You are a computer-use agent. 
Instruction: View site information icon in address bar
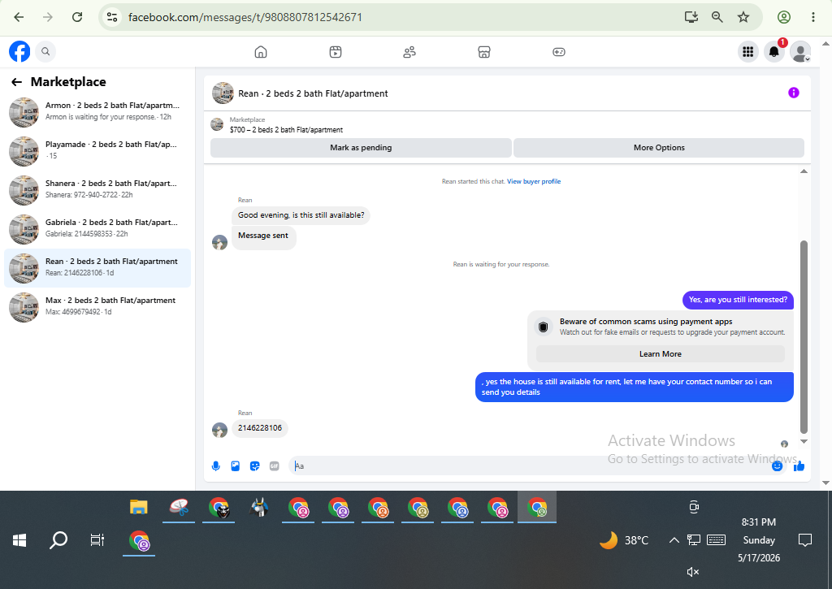pos(112,17)
